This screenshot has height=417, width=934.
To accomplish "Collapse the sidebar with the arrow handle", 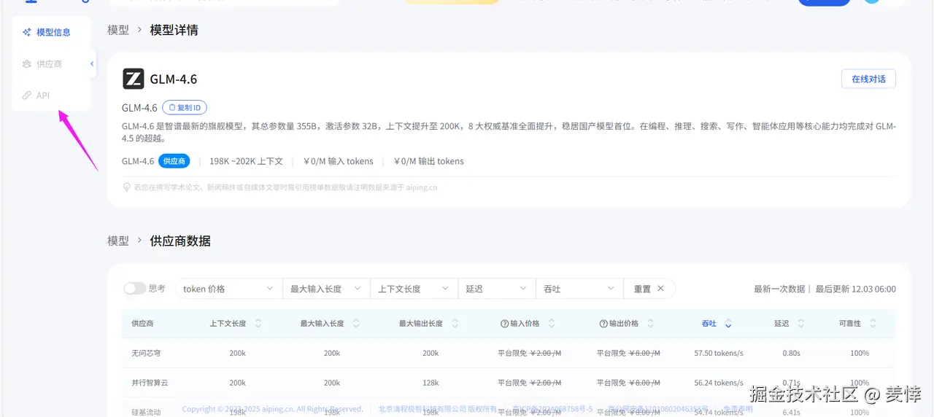I will pos(92,64).
